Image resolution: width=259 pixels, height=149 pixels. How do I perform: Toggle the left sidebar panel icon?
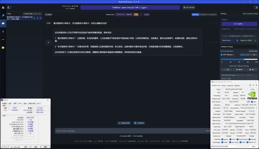coord(9,8)
